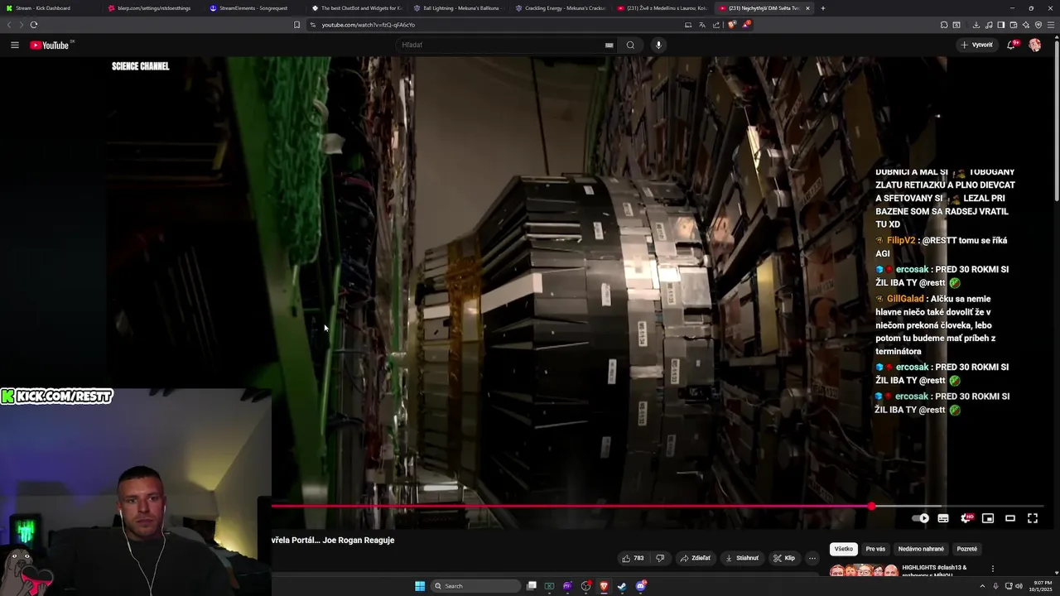
Task: Click the Zdieľať share button
Action: coord(696,558)
